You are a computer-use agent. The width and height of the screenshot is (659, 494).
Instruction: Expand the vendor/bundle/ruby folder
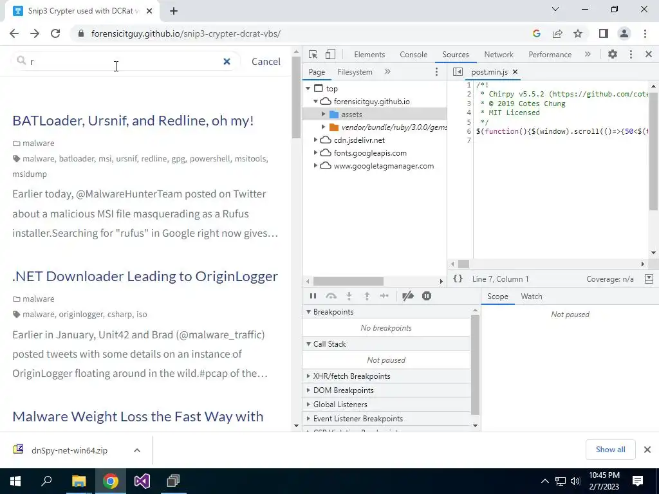coord(323,127)
